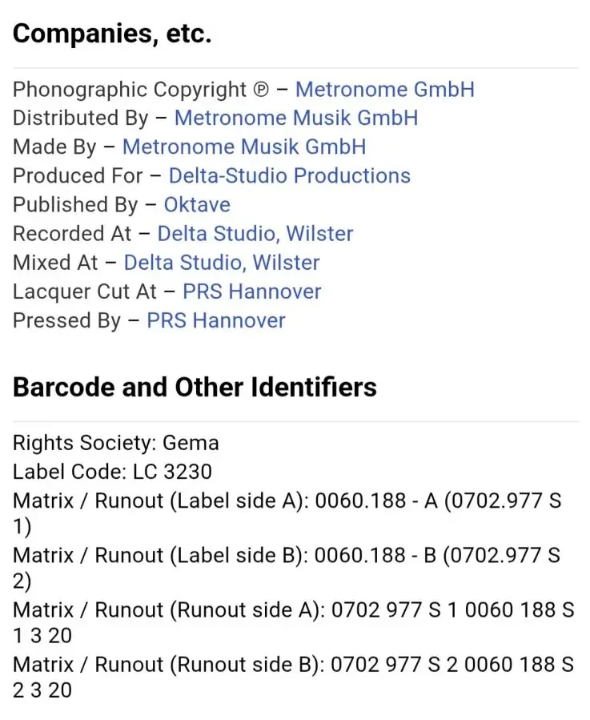Screen dimensions: 590x720
Task: Open Metronome Musik GmbH under Distributed By
Action: [x=296, y=118]
